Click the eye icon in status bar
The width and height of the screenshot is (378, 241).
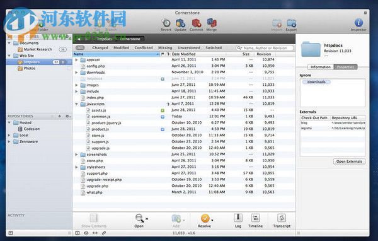click(x=86, y=233)
